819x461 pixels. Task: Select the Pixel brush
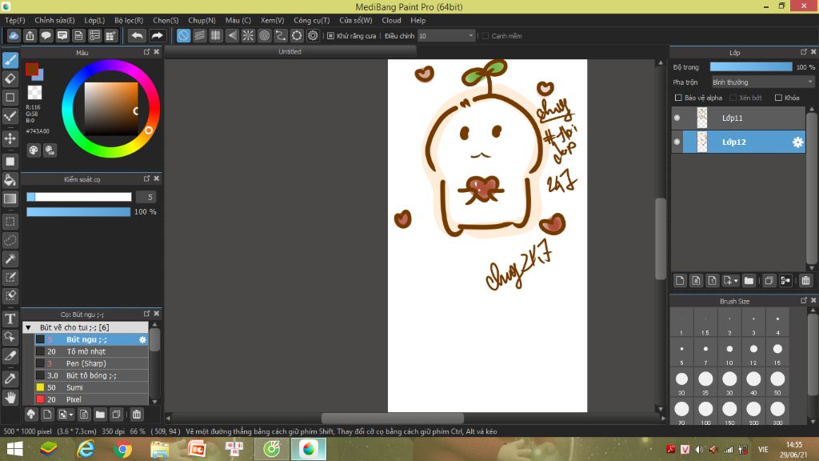pos(91,400)
